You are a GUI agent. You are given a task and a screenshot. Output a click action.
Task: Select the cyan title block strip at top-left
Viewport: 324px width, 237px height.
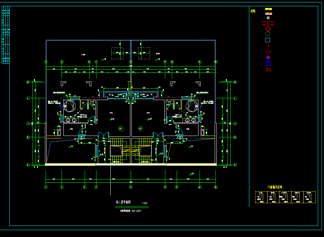6,35
